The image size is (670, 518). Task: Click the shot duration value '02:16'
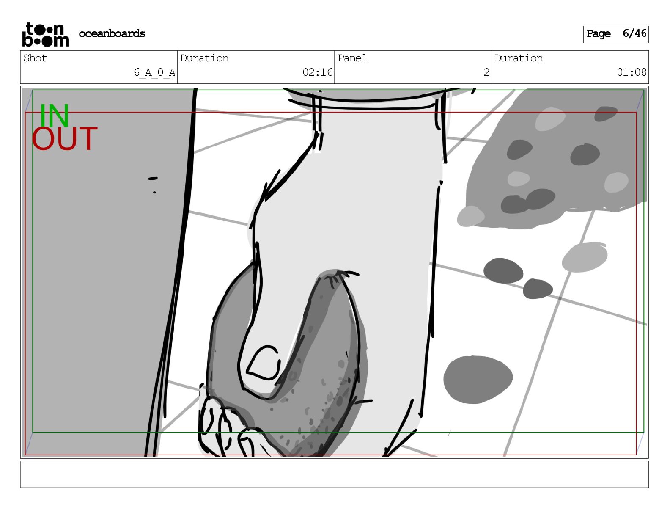click(318, 72)
